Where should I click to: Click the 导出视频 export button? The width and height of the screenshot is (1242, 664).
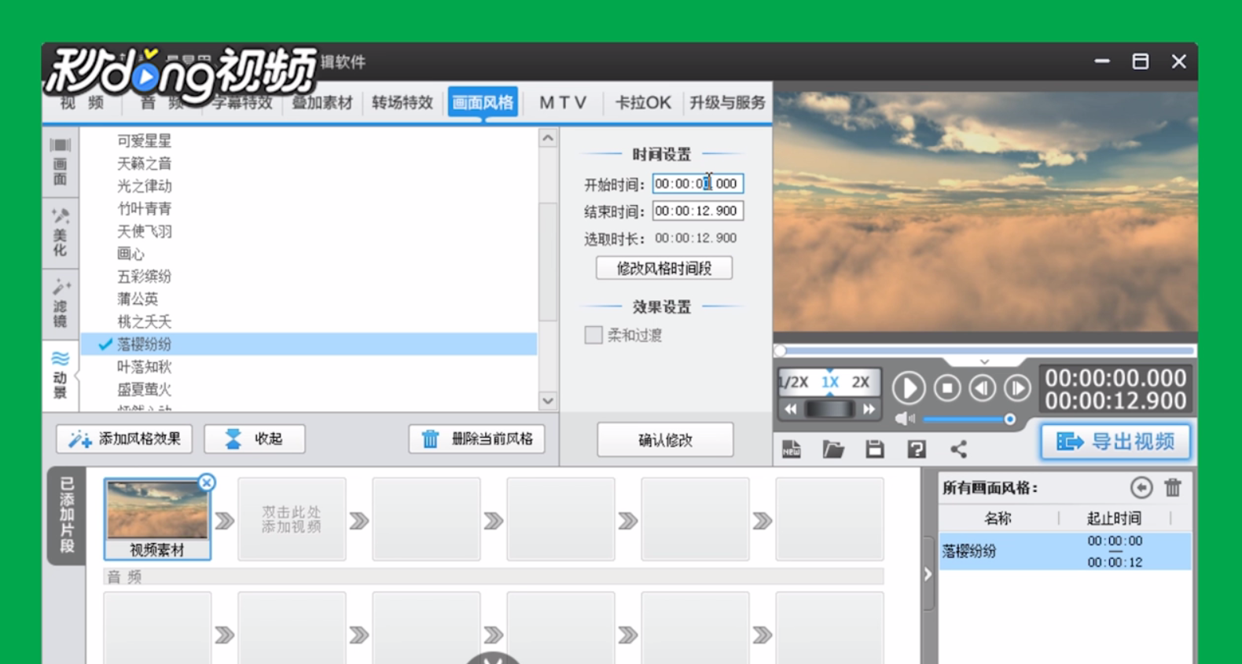(1115, 442)
